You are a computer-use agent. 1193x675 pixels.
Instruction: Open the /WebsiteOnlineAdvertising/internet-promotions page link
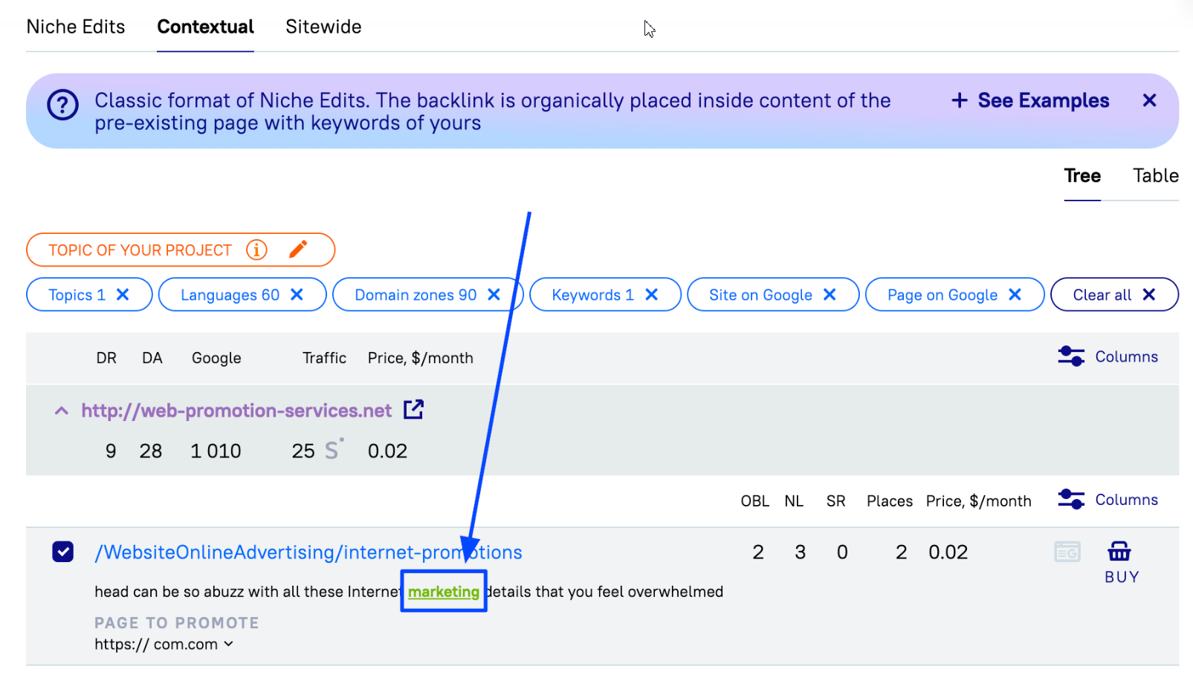click(x=308, y=552)
